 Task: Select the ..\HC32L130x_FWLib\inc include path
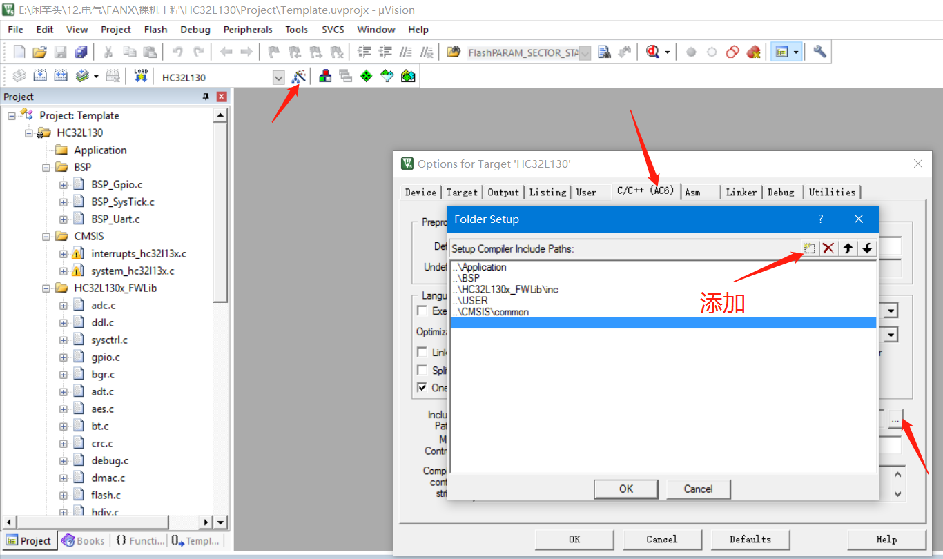663,289
